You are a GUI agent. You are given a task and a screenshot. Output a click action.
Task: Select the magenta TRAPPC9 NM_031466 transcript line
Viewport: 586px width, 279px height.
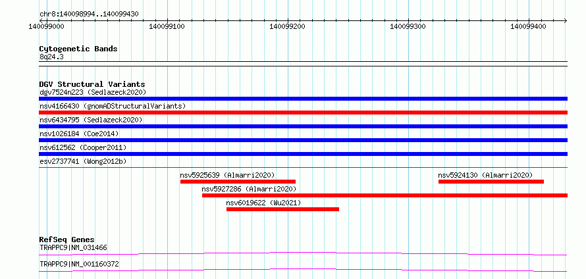click(x=303, y=254)
